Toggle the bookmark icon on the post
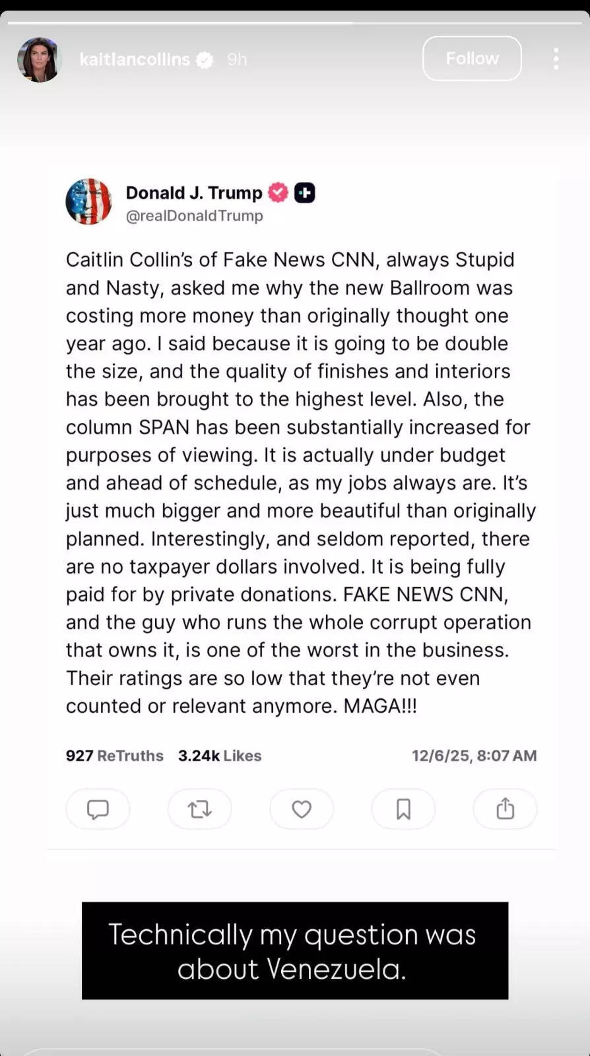This screenshot has height=1056, width=590. point(403,808)
